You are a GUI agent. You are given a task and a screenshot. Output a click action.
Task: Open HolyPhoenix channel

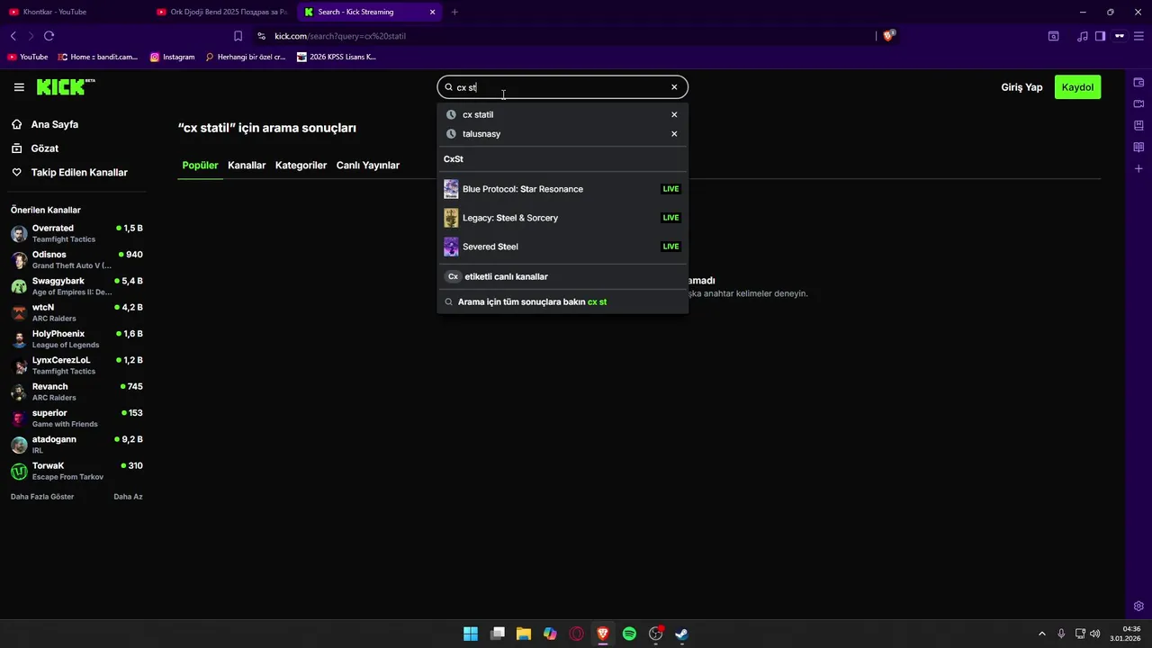click(76, 339)
